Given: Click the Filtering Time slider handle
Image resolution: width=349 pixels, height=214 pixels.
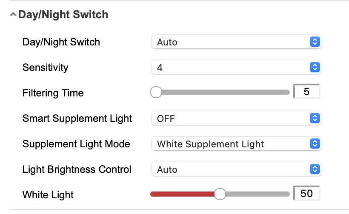Looking at the screenshot, I should [156, 92].
